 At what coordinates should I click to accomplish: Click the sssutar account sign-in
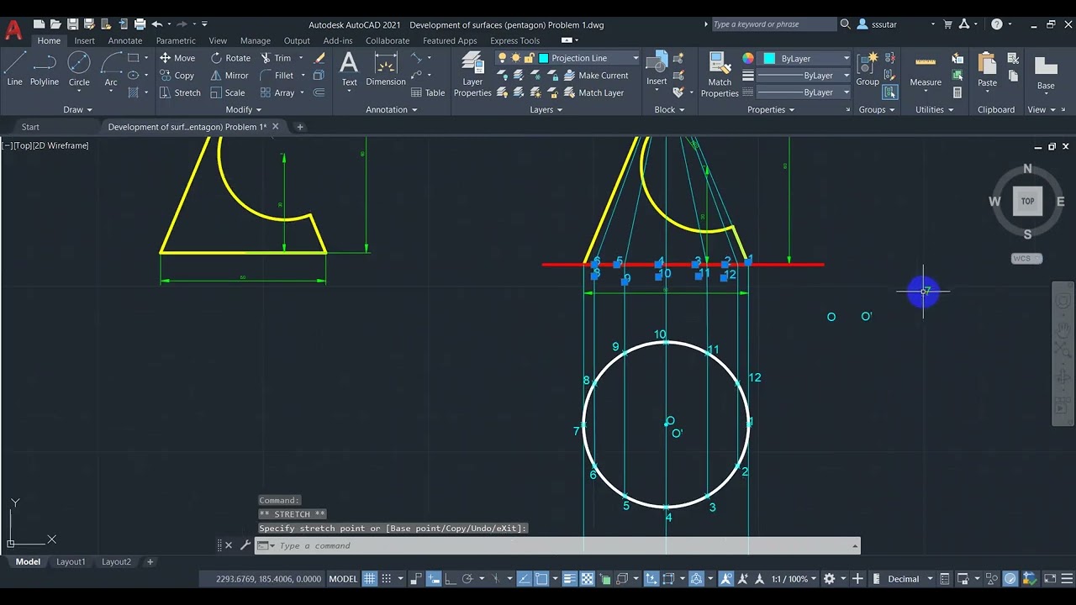877,24
